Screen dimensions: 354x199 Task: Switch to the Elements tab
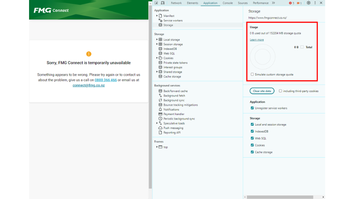coord(192,3)
